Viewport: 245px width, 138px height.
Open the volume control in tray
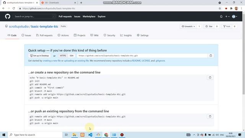tap(217, 135)
